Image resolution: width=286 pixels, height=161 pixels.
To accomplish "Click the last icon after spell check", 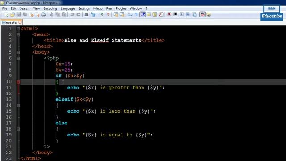I will click(209, 15).
